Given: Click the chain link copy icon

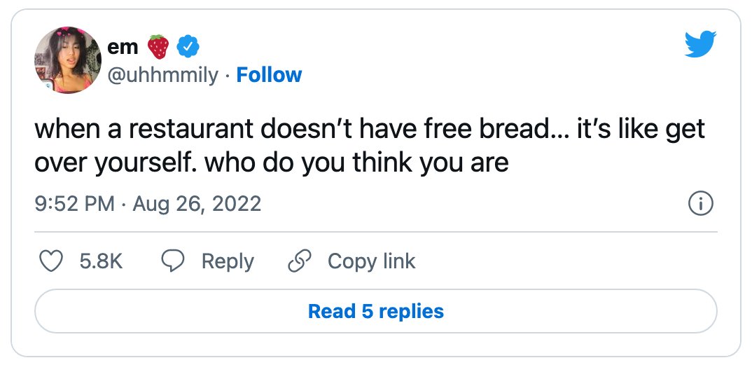Looking at the screenshot, I should tap(300, 261).
